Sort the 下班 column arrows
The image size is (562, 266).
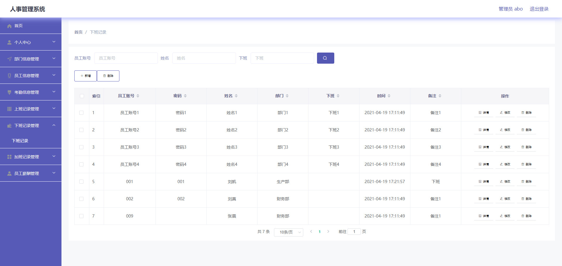[x=338, y=96]
